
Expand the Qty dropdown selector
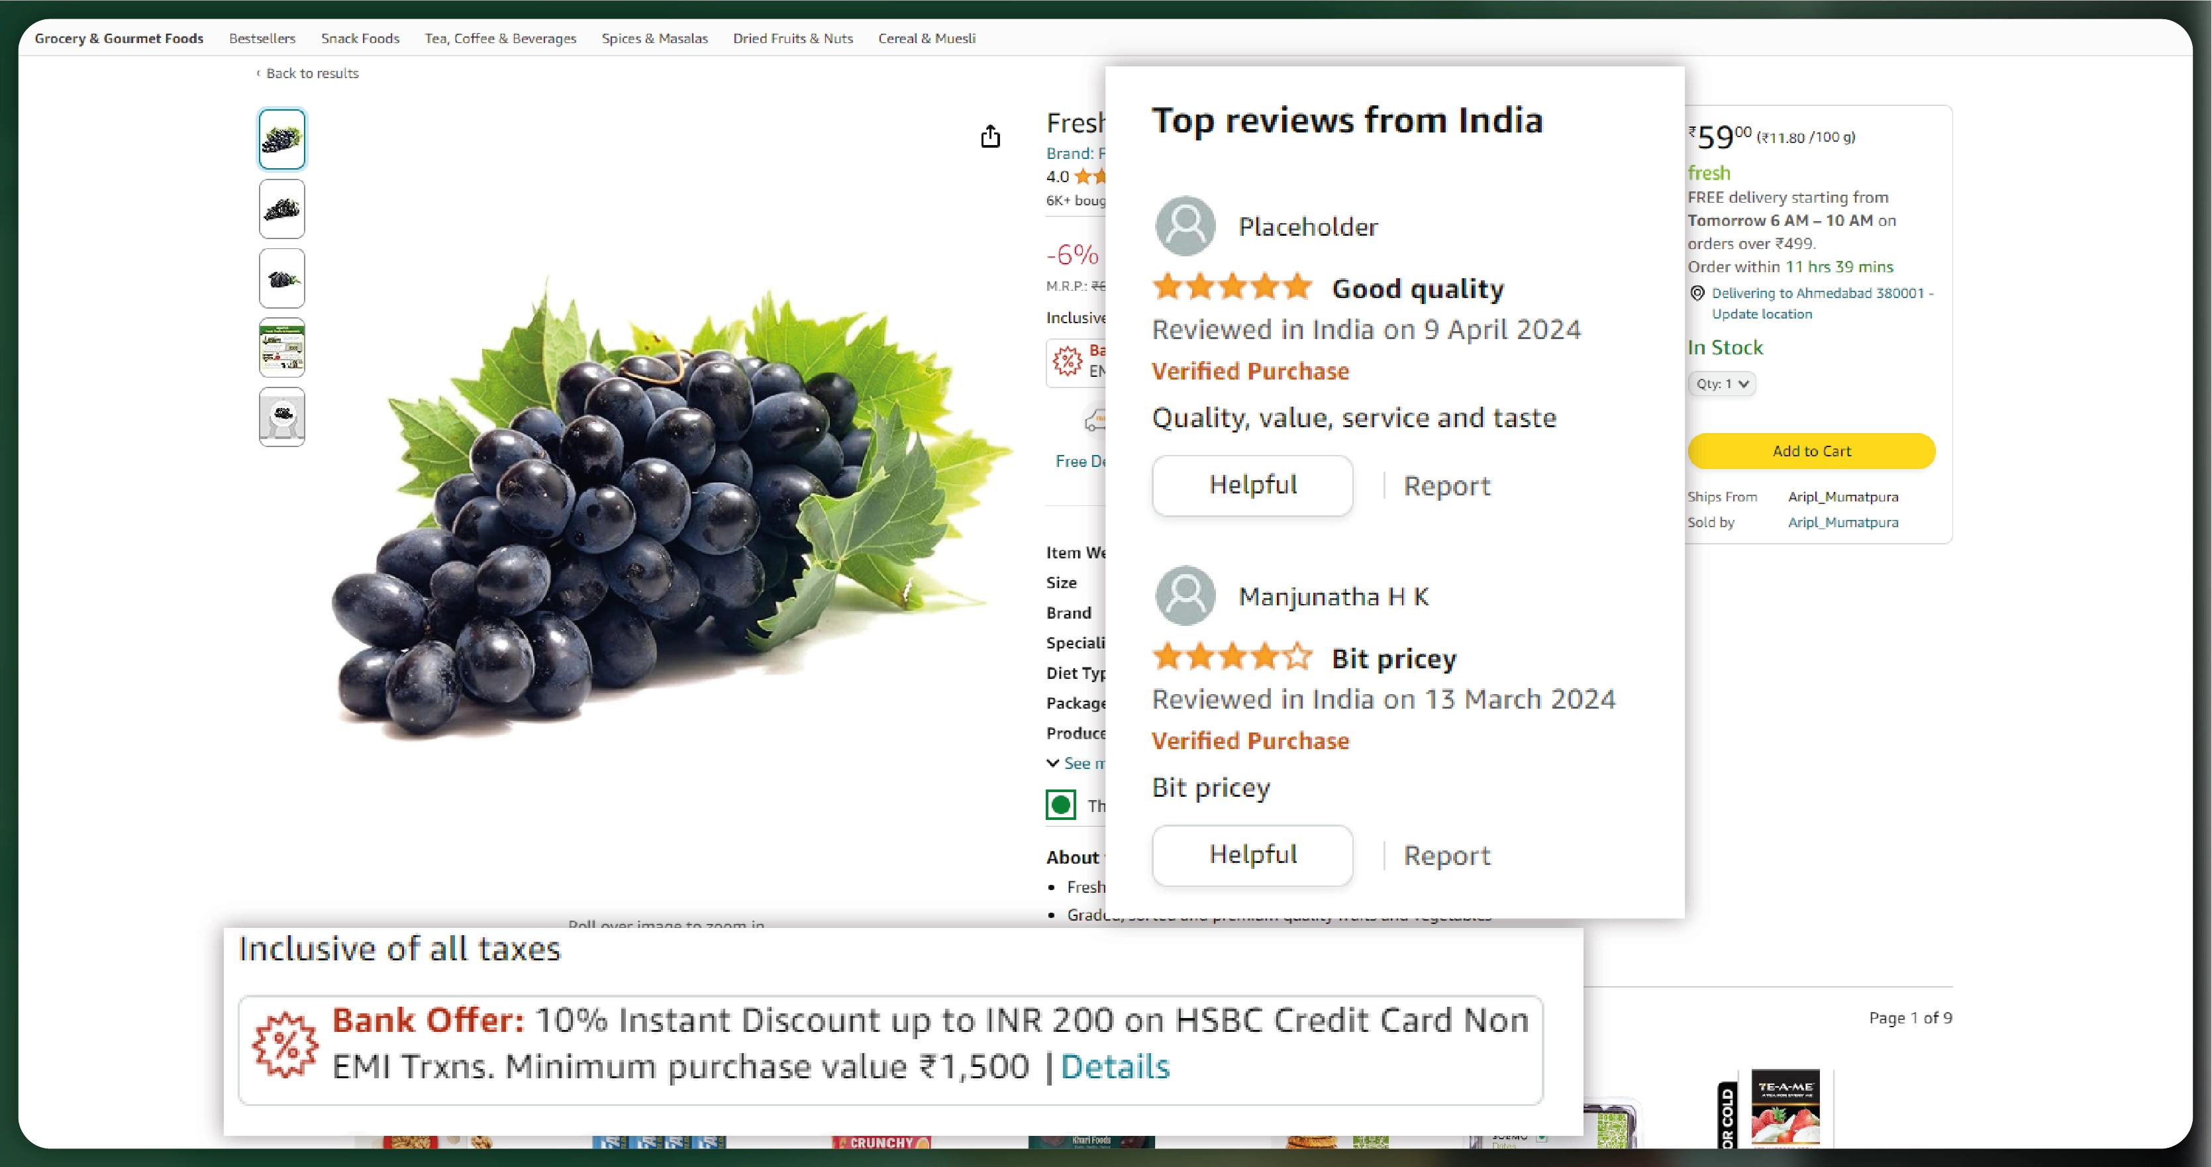(x=1721, y=383)
